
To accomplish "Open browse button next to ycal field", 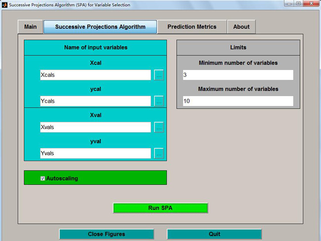I will point(159,101).
